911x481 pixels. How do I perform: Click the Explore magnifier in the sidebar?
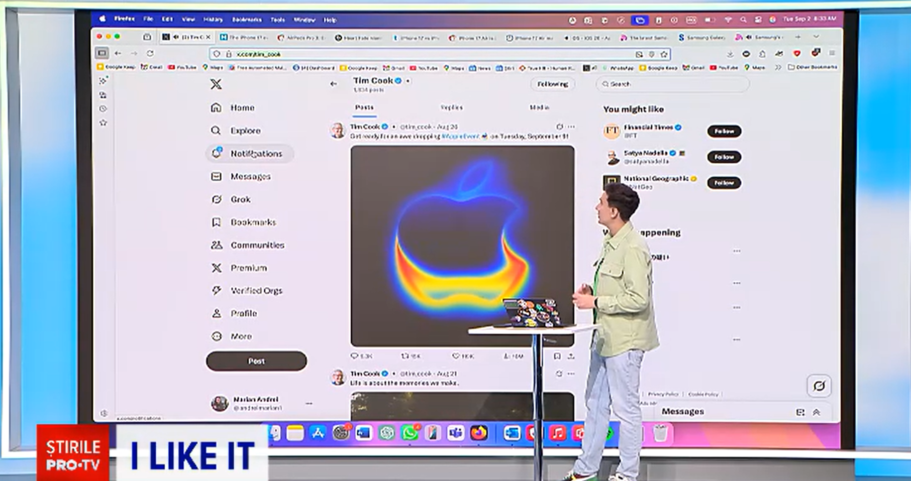tap(216, 131)
